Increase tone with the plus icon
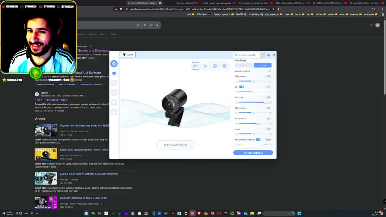 (270, 134)
